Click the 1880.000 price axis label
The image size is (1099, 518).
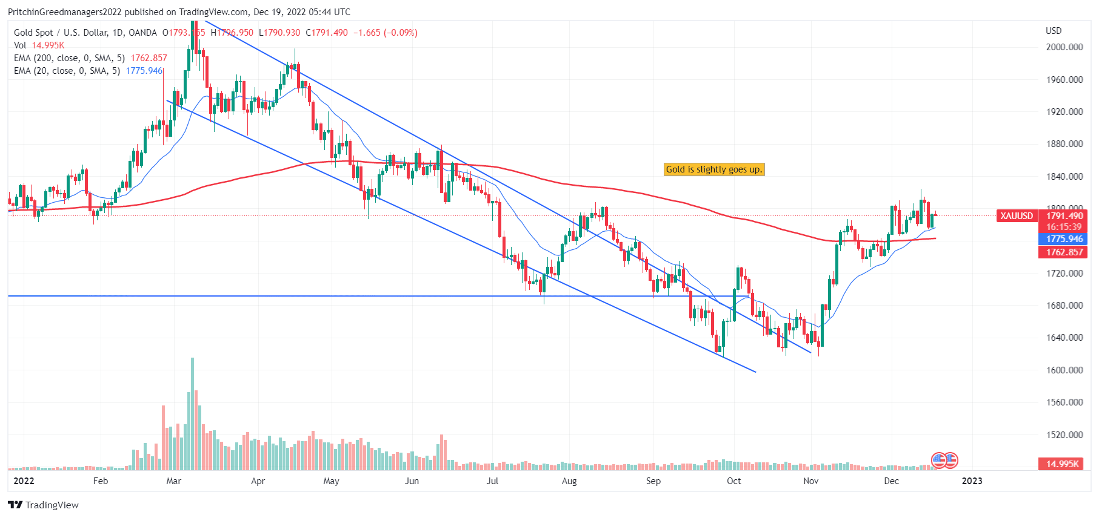point(1064,144)
